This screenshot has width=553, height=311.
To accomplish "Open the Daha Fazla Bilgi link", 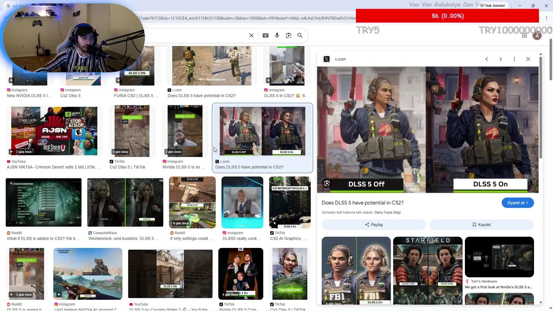I will pos(388,213).
